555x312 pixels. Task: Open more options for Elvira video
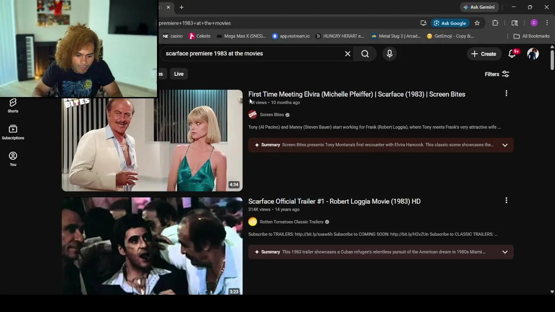pyautogui.click(x=506, y=93)
